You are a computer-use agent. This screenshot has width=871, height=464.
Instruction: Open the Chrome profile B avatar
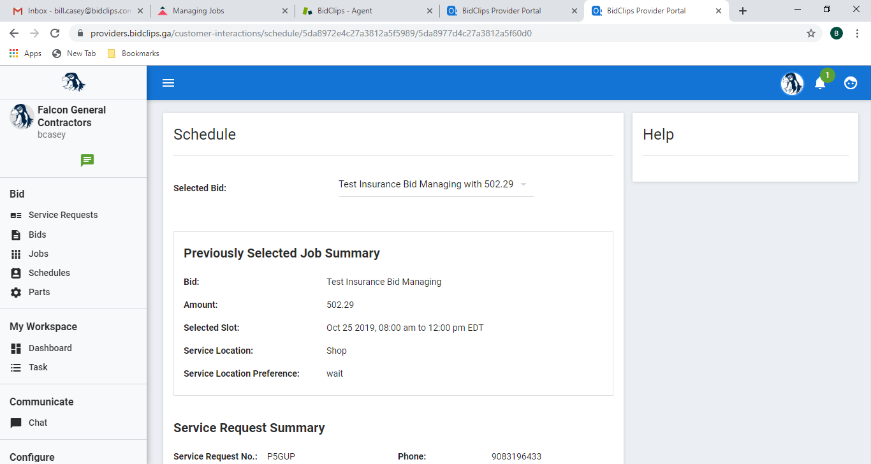[x=837, y=33]
